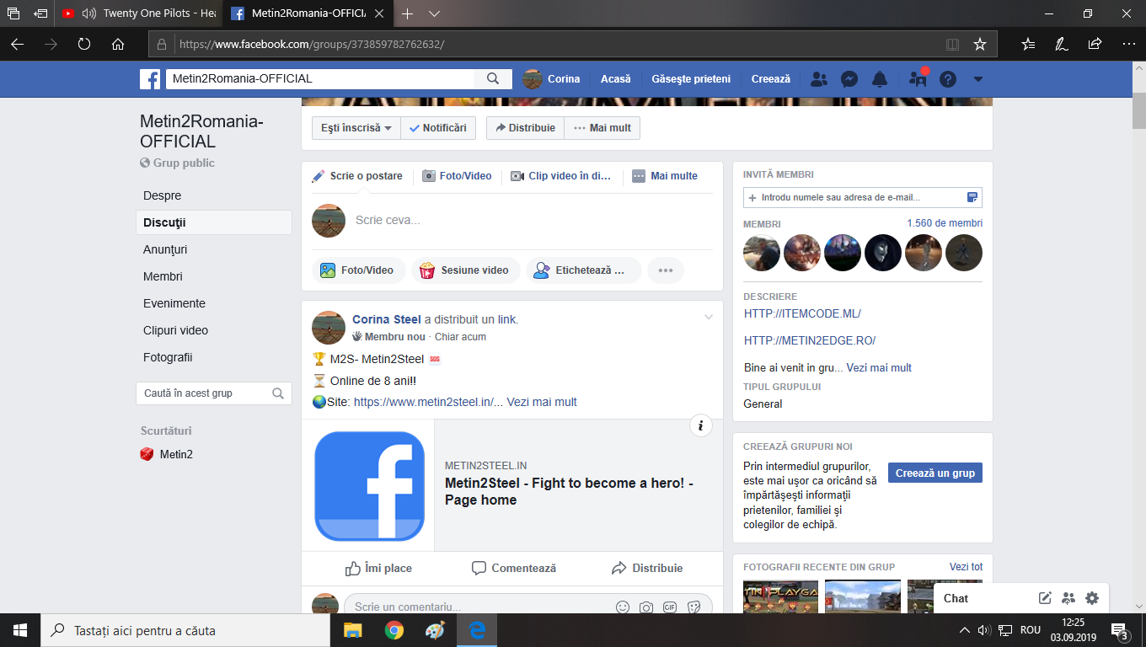The width and height of the screenshot is (1146, 647).
Task: Click the invite members email input
Action: 863,197
